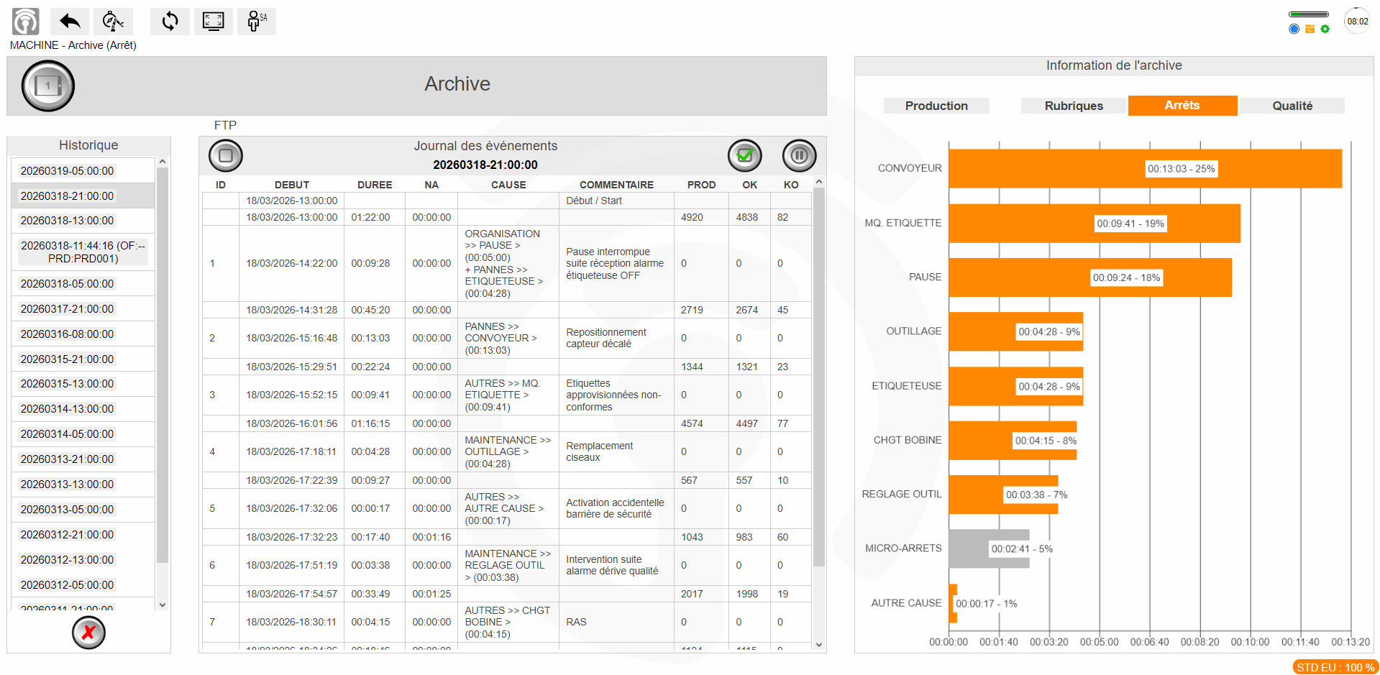Click journal table scroll down arrow

[x=818, y=645]
